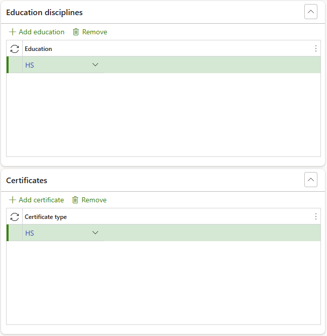
Task: Click the Education column header
Action: pyautogui.click(x=39, y=49)
